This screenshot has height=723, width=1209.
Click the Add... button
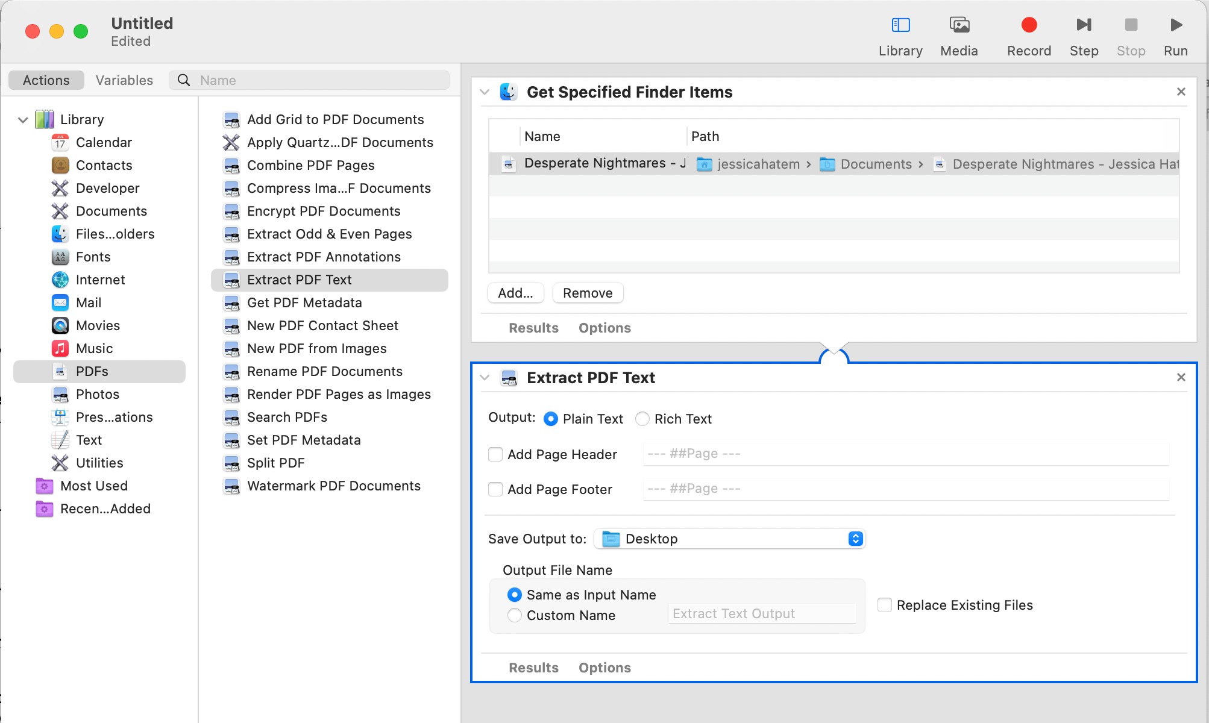click(516, 293)
